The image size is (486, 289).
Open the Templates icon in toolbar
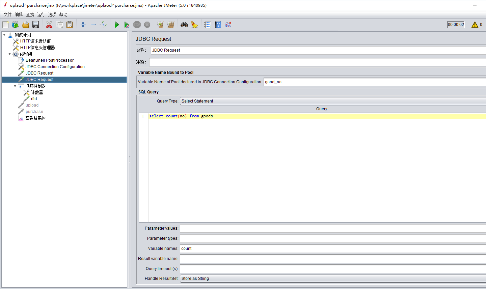coord(16,25)
